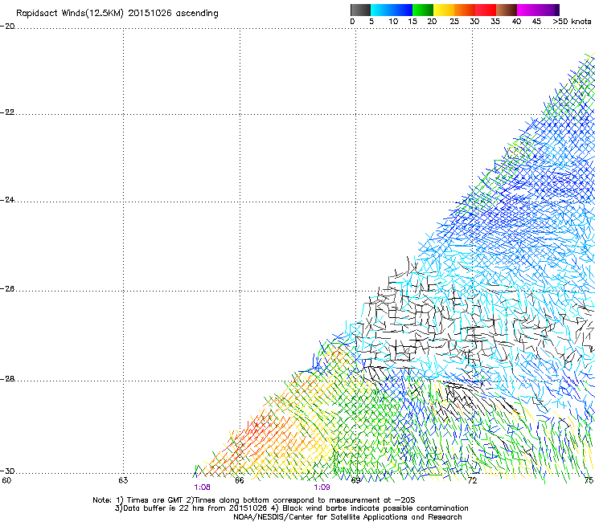Click the -30 latitude axis label
Image resolution: width=595 pixels, height=522 pixels.
tap(7, 471)
